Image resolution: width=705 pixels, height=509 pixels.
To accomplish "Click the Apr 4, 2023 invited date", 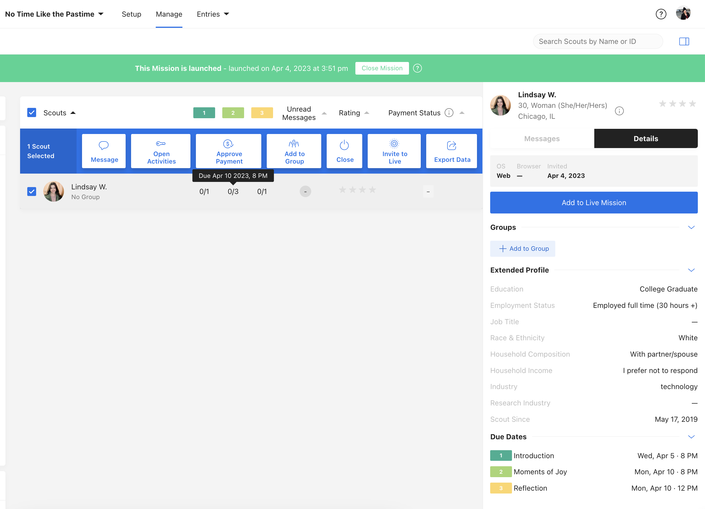I will coord(566,176).
